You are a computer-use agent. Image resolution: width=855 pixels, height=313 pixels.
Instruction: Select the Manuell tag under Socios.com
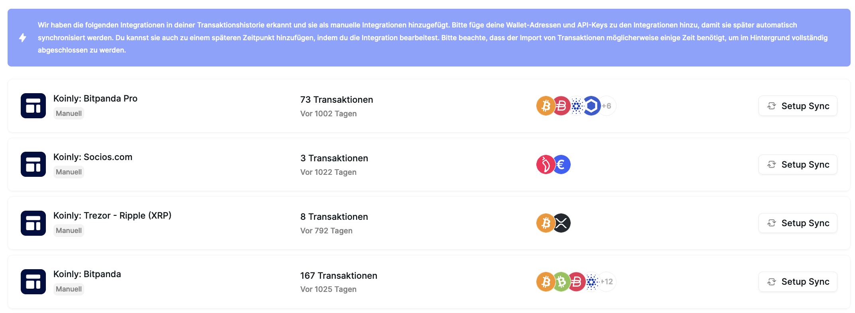69,172
